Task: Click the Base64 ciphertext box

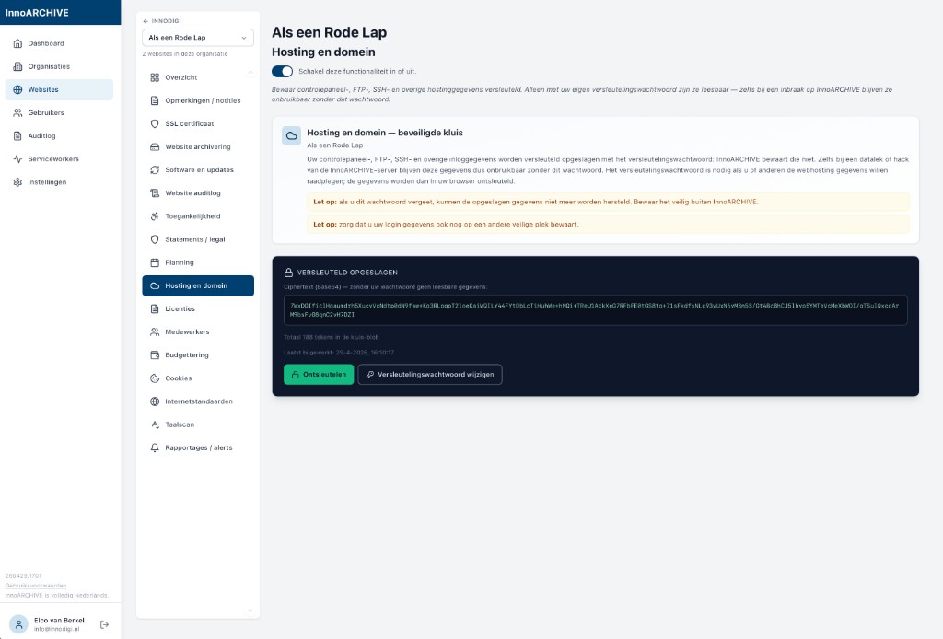Action: (595, 310)
